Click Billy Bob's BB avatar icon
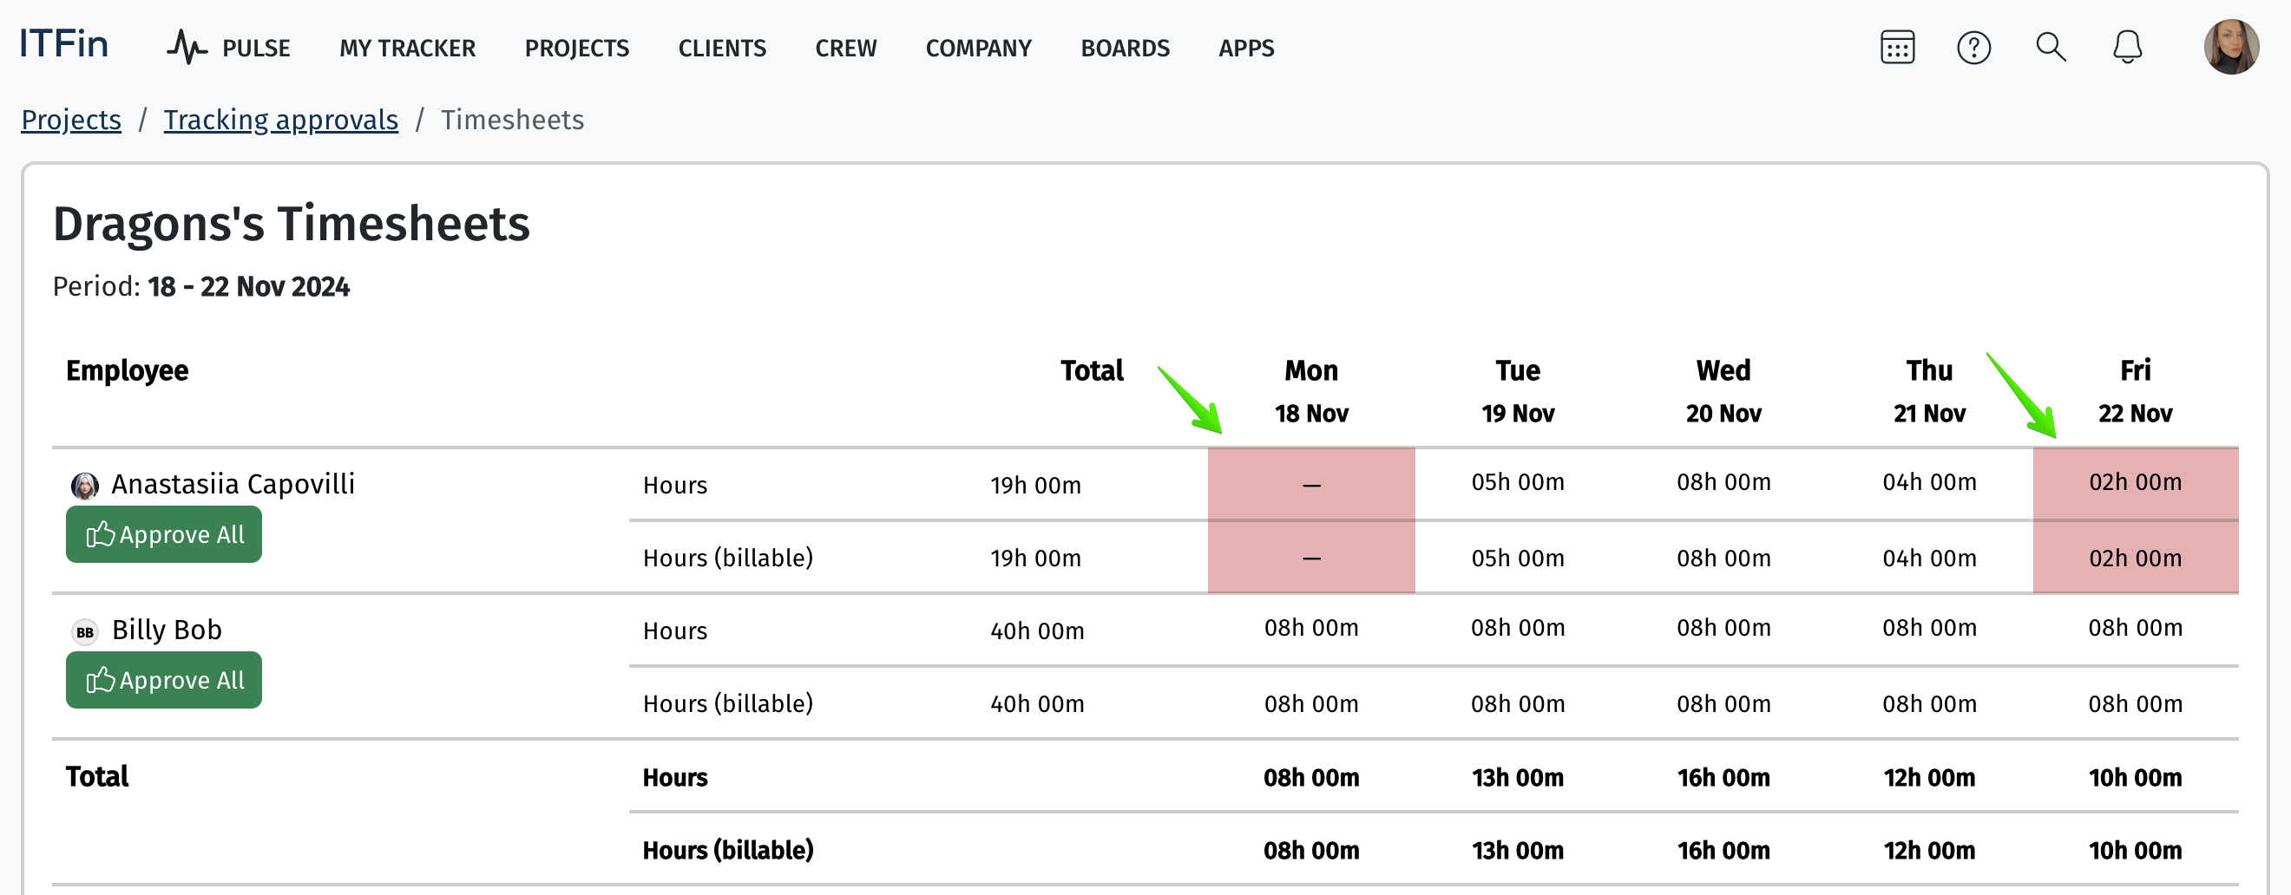 click(x=84, y=632)
